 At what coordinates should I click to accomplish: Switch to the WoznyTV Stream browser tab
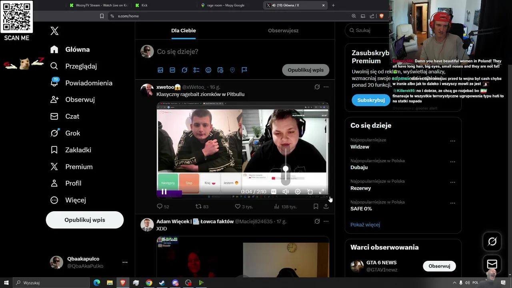(x=98, y=5)
